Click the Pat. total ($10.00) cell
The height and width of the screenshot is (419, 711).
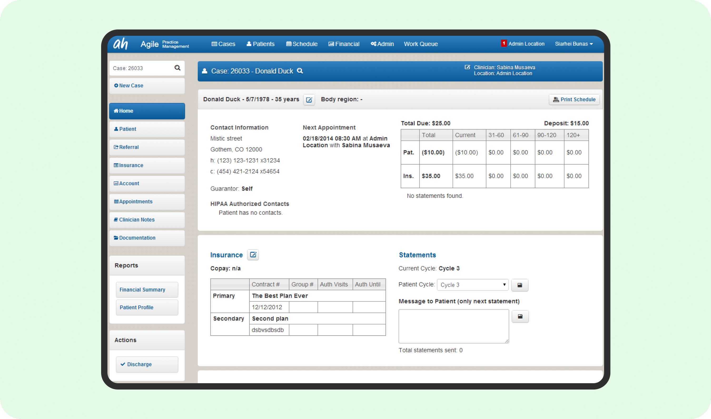click(x=436, y=152)
